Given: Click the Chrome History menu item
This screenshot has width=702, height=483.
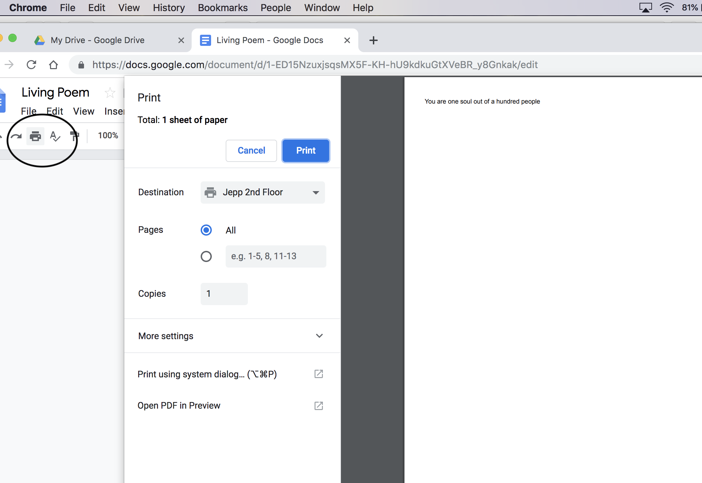Looking at the screenshot, I should coord(169,8).
